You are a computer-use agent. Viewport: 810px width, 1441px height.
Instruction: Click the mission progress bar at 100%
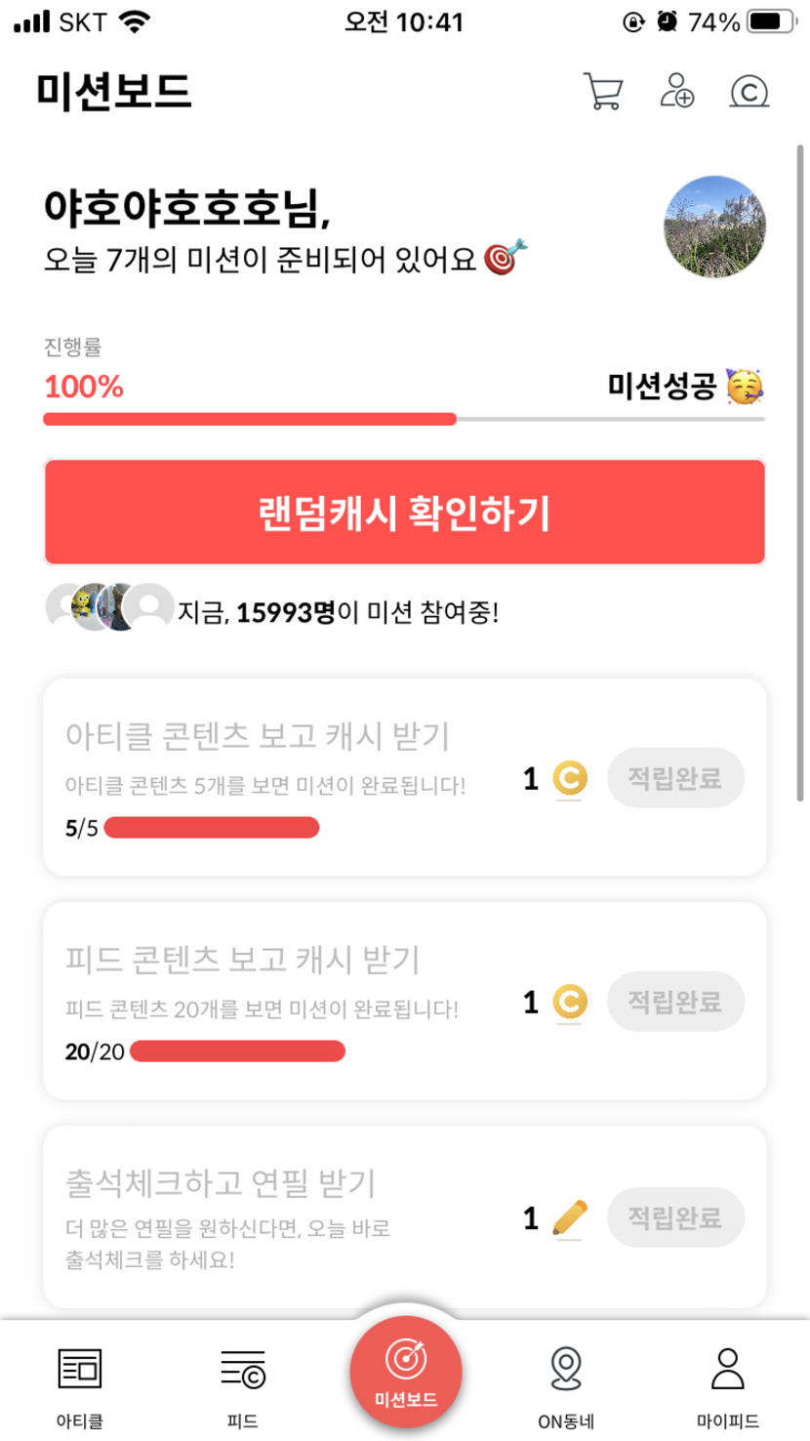(403, 420)
